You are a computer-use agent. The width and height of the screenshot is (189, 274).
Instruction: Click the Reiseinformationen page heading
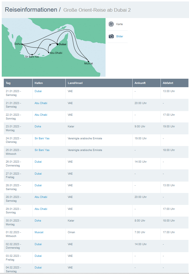(31, 10)
